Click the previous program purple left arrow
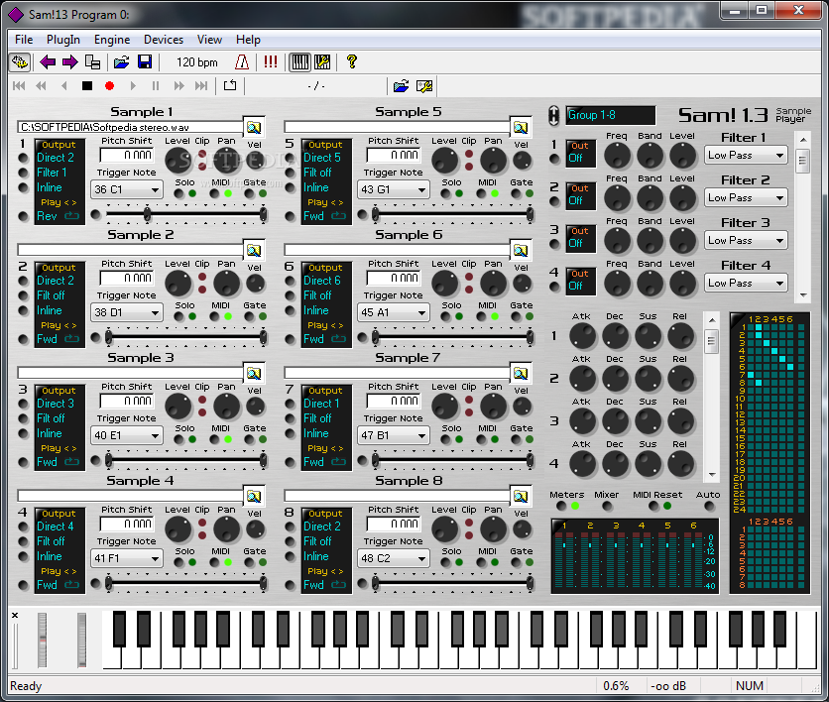This screenshot has width=829, height=702. (48, 62)
